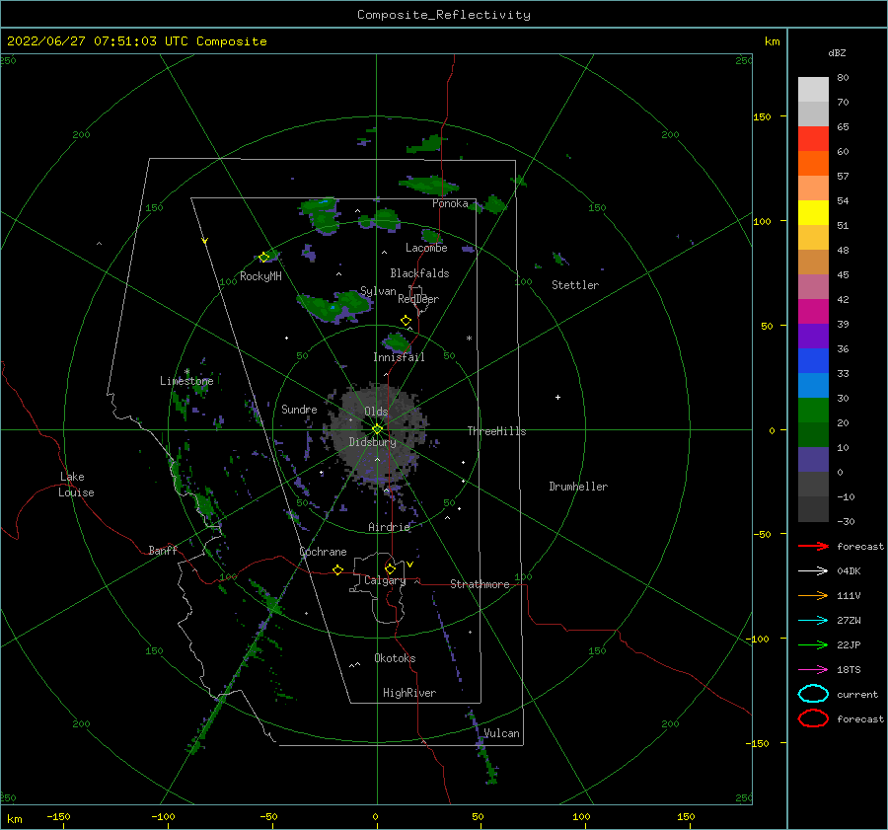Click the dBZ scale heading

pyautogui.click(x=837, y=52)
